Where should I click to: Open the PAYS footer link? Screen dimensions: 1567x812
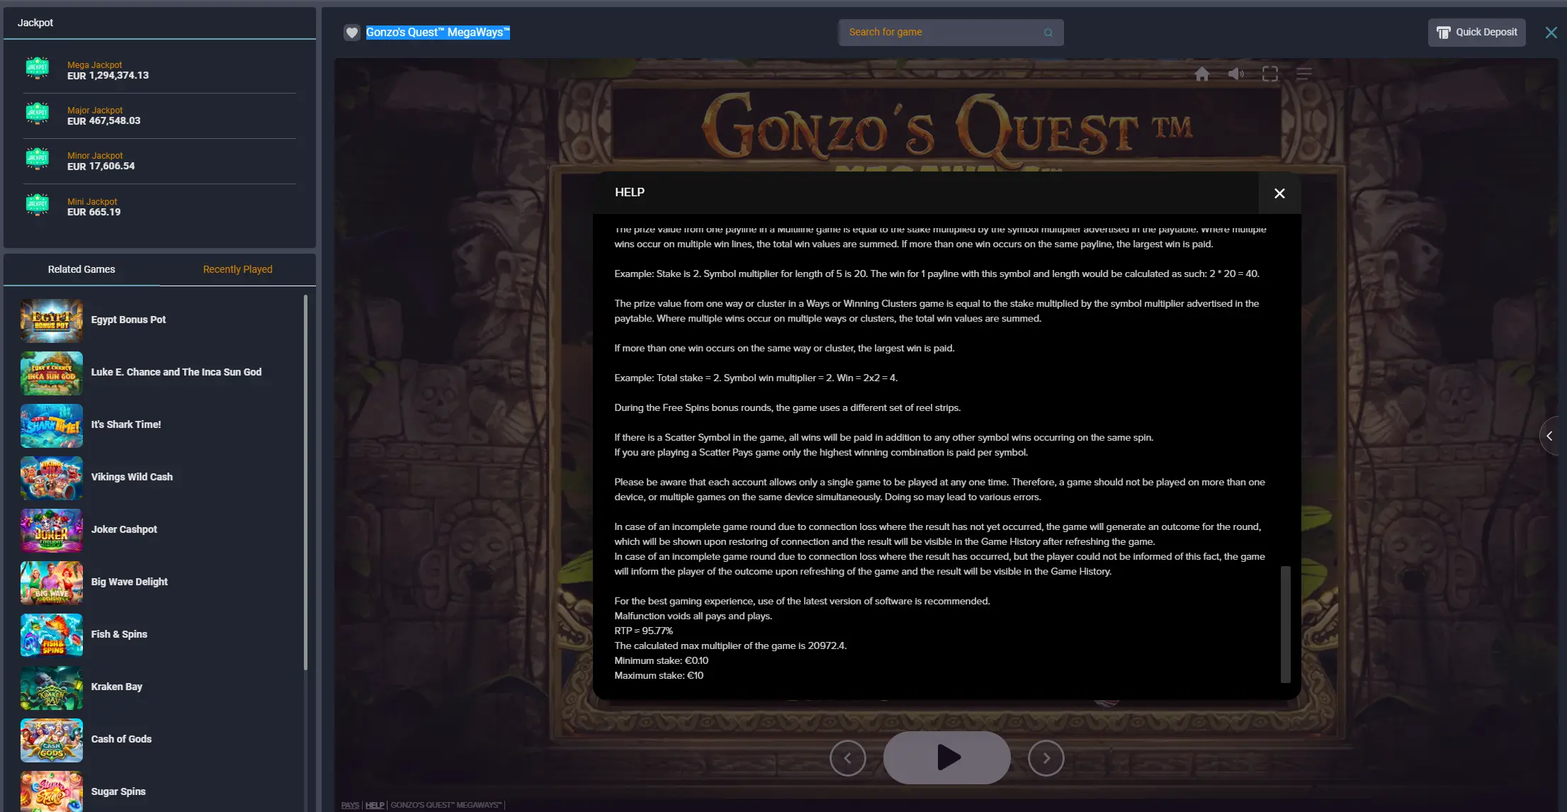(x=350, y=805)
